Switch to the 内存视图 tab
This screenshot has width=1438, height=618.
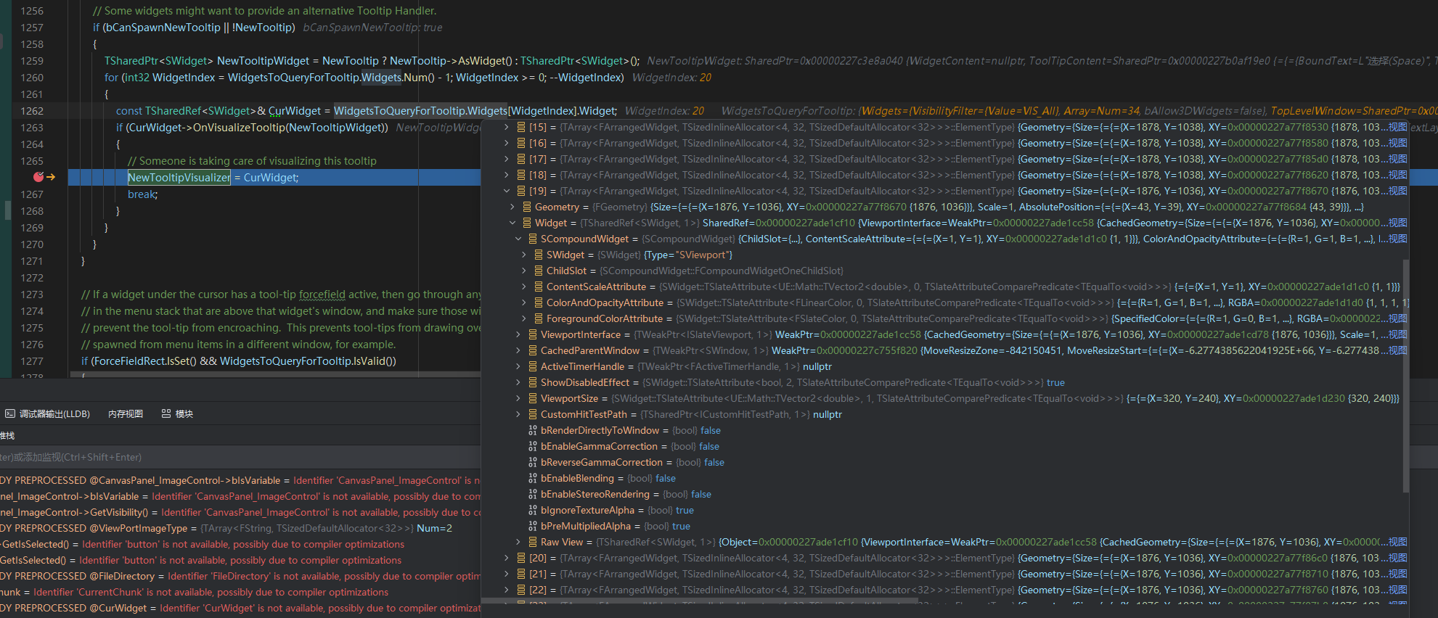(x=126, y=413)
